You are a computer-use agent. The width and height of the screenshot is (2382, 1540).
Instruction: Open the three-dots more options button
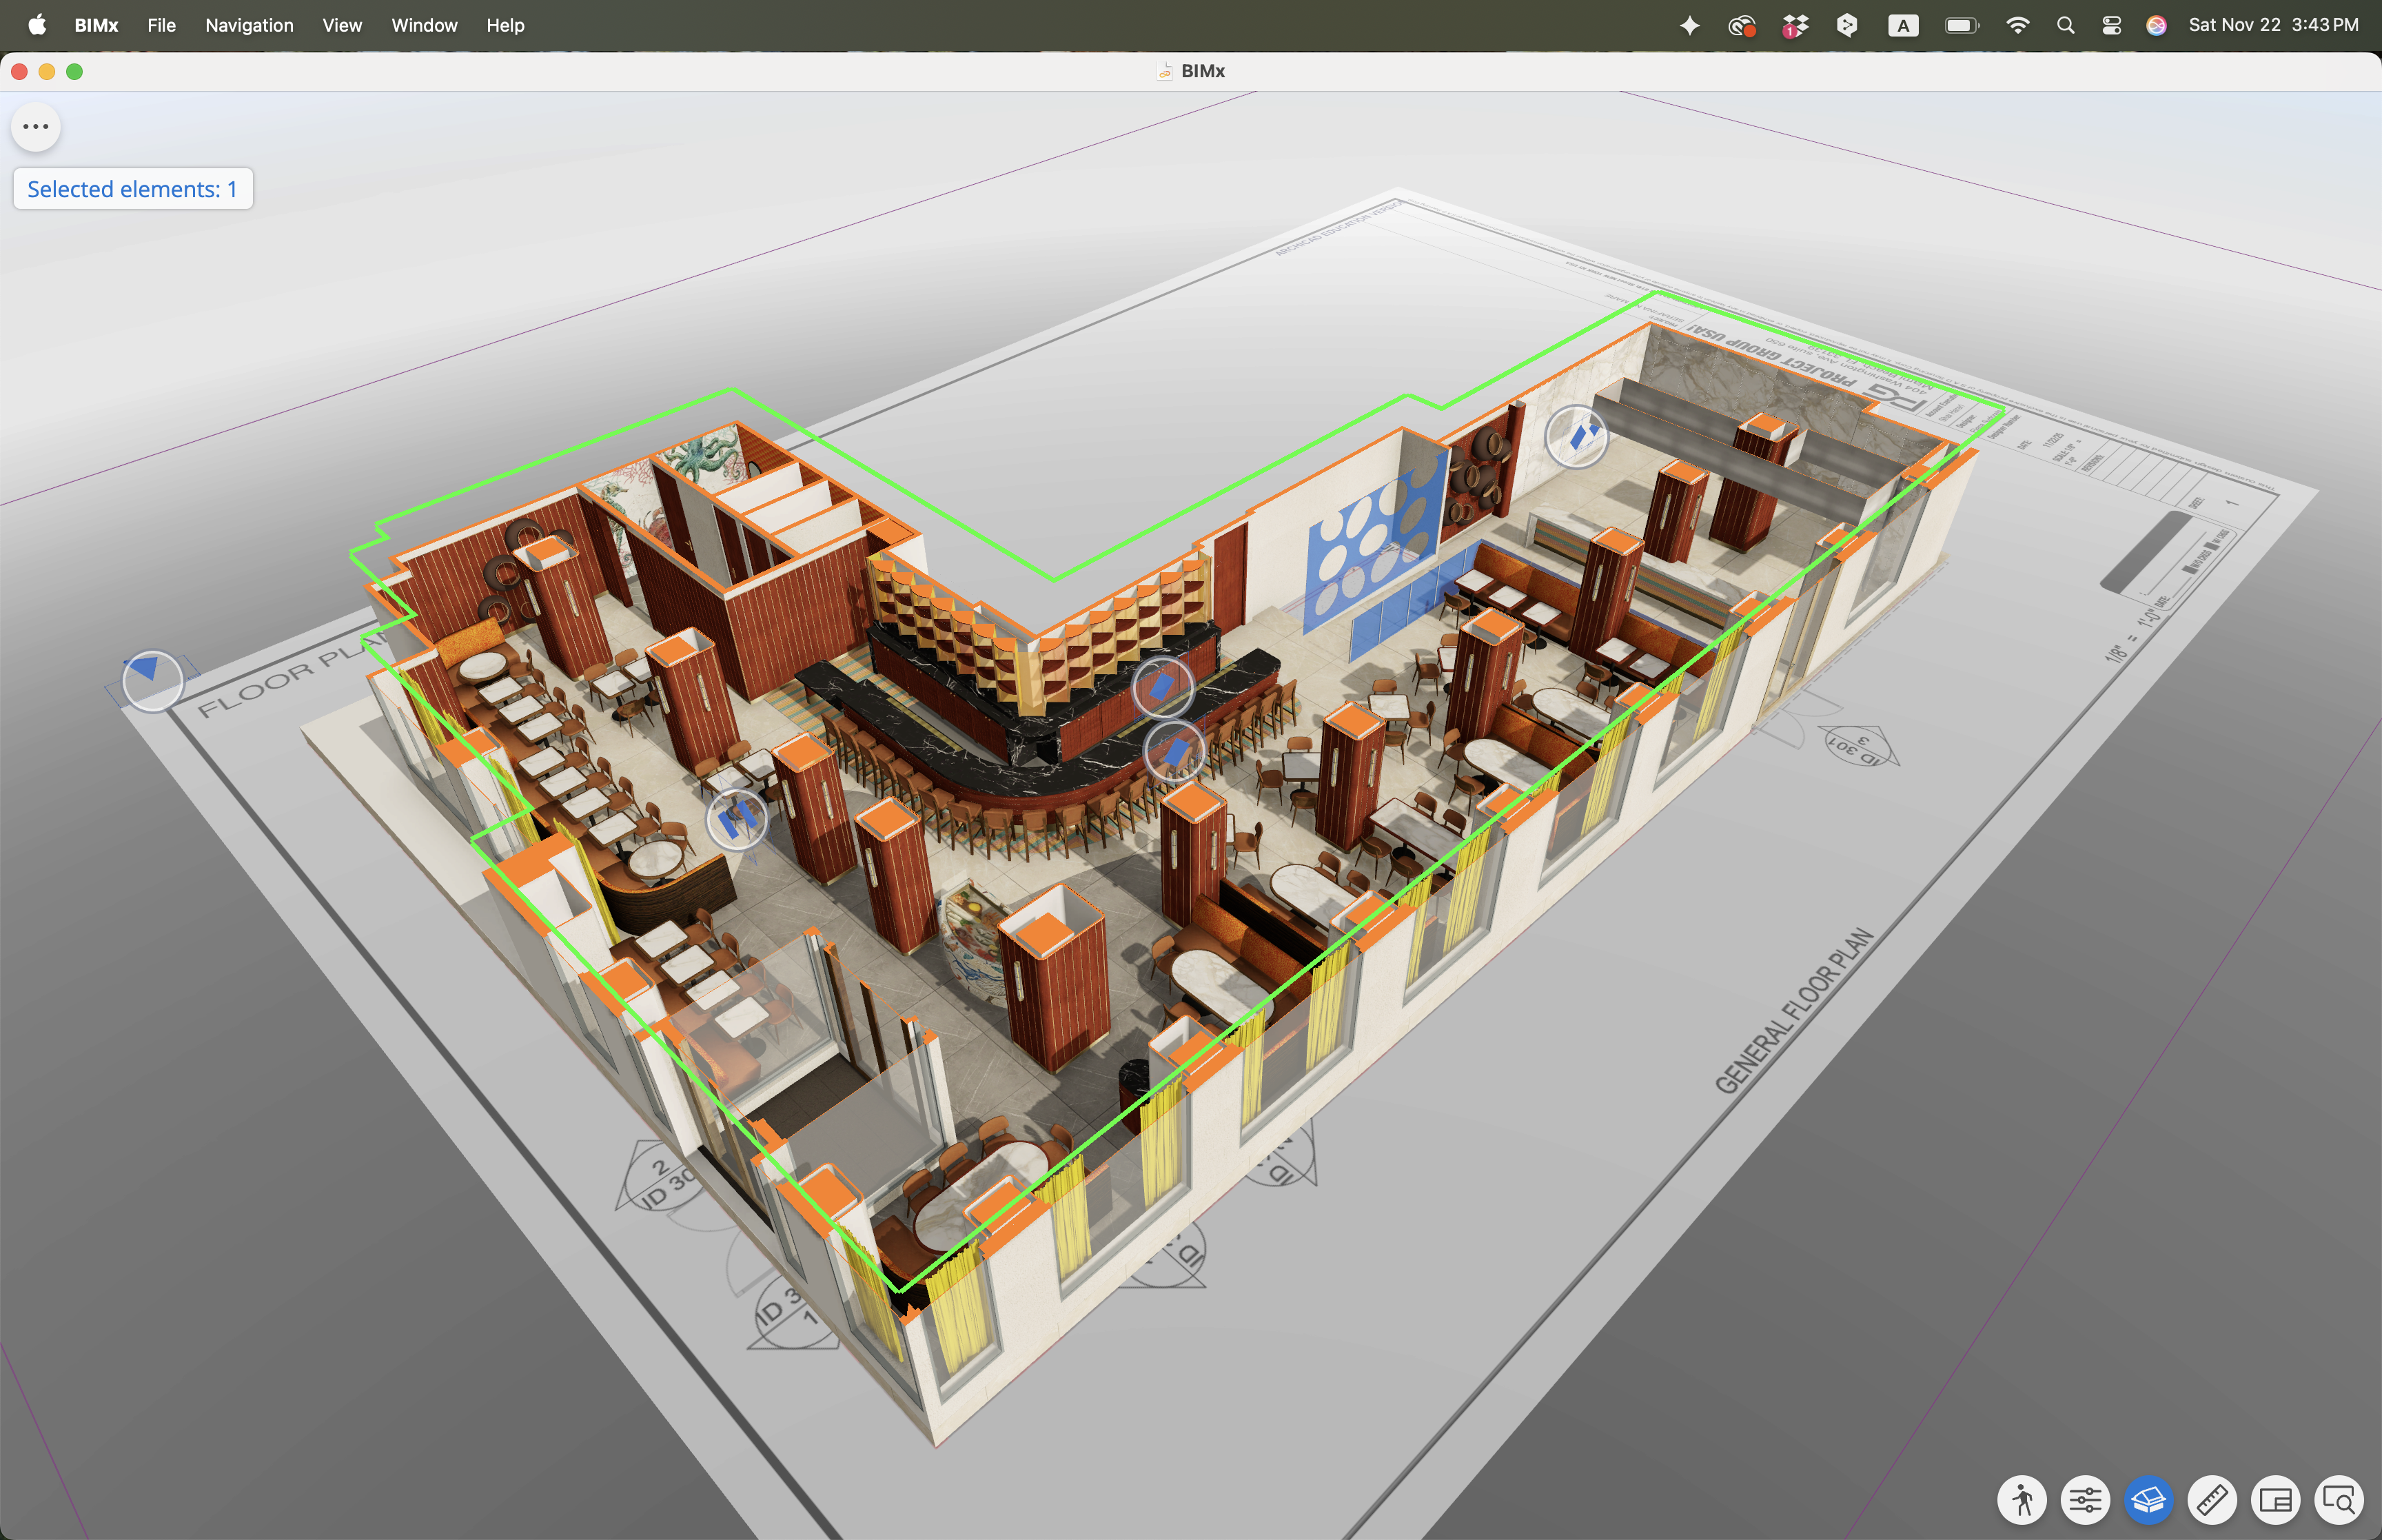[x=36, y=127]
